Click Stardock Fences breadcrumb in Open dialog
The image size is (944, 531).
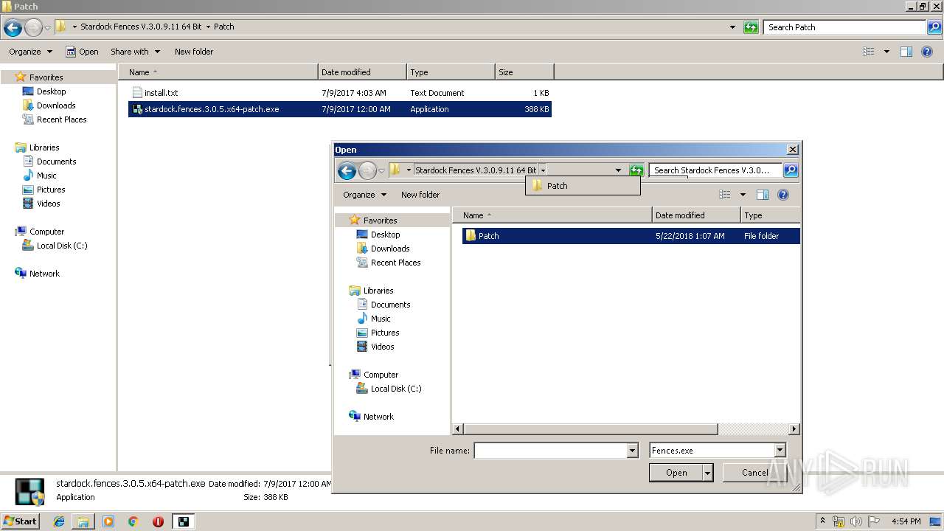[476, 170]
